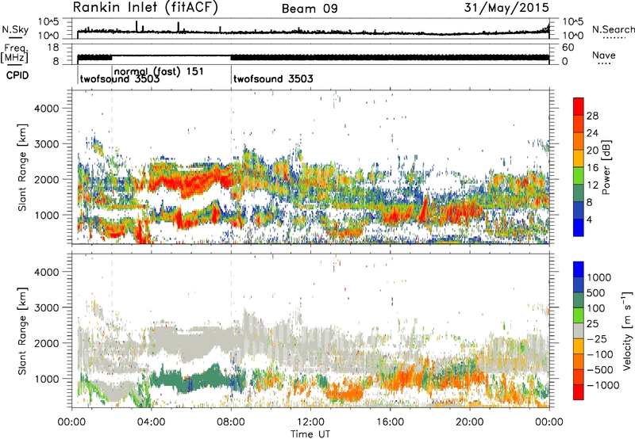Click the 'N.Sky' legend label
This screenshot has height=439, width=635.
(x=15, y=29)
